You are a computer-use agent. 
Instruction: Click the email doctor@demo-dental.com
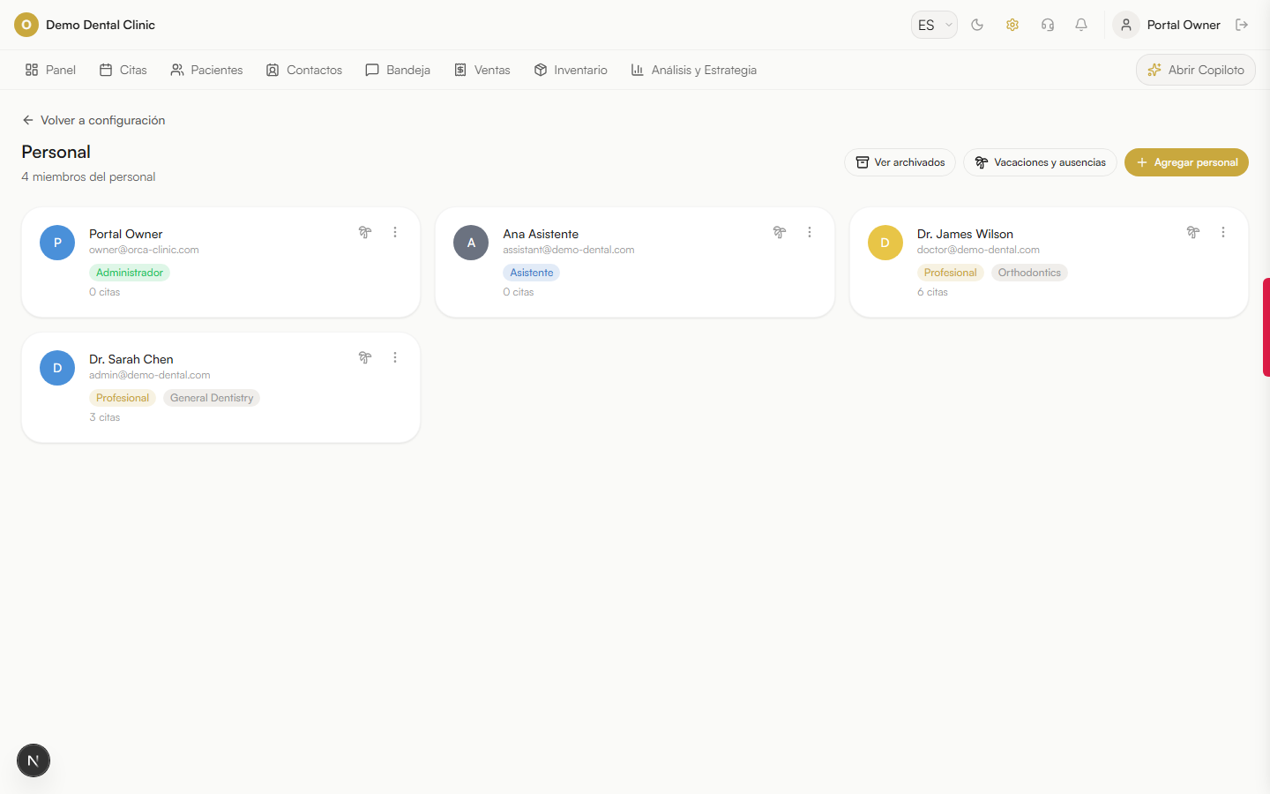(978, 250)
